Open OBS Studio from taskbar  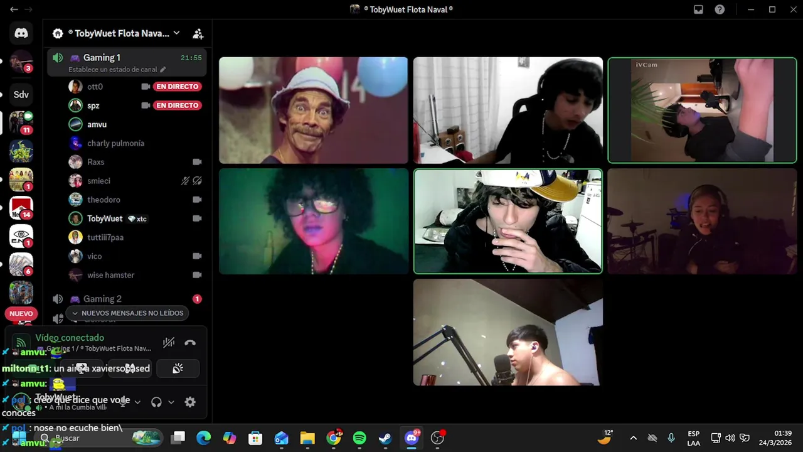(437, 438)
